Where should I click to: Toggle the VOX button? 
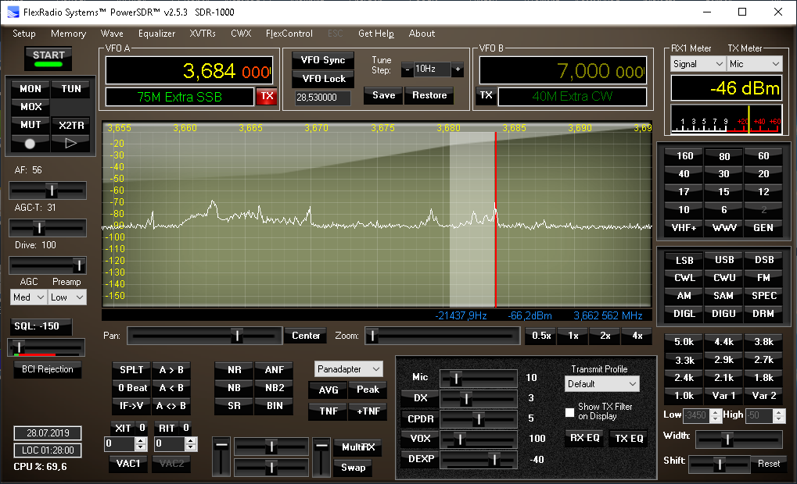click(420, 439)
